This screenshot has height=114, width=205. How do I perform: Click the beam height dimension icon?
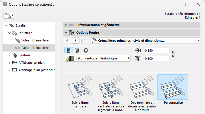pos(138,51)
